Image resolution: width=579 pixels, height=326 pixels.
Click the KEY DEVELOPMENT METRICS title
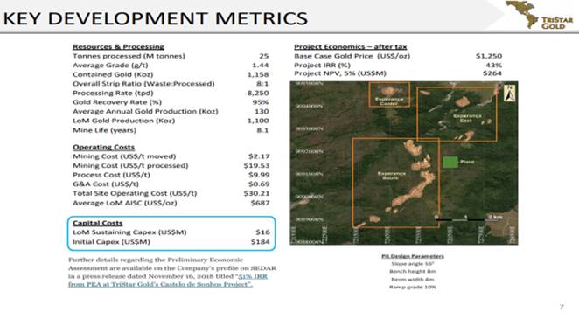(x=156, y=18)
